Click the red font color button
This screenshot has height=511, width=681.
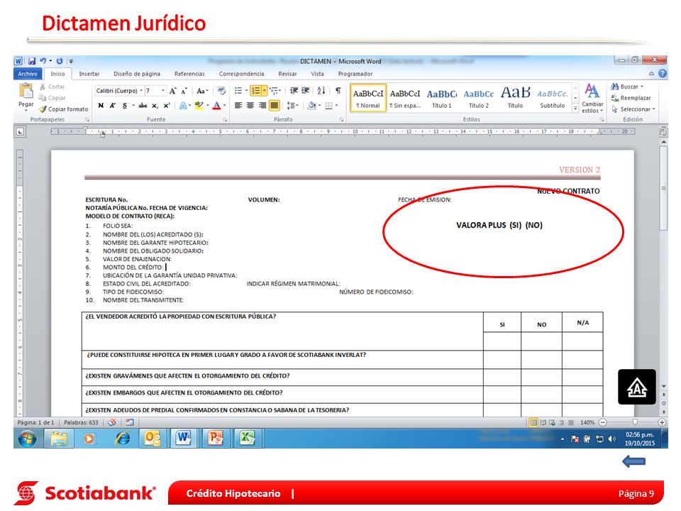217,105
